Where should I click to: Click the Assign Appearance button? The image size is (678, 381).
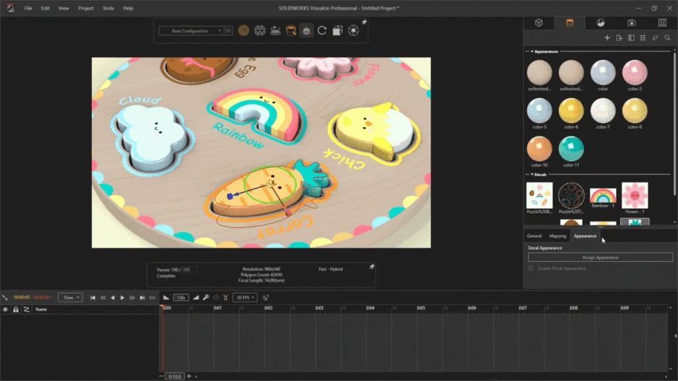coord(600,257)
